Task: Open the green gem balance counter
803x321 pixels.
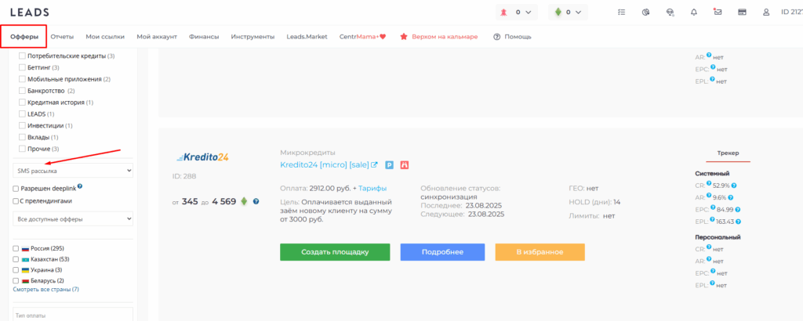Action: pos(568,13)
